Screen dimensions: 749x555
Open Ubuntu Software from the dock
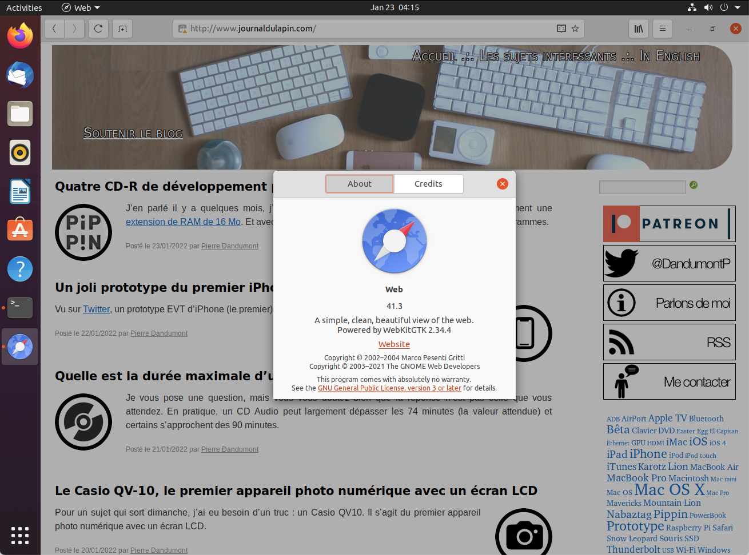point(20,230)
